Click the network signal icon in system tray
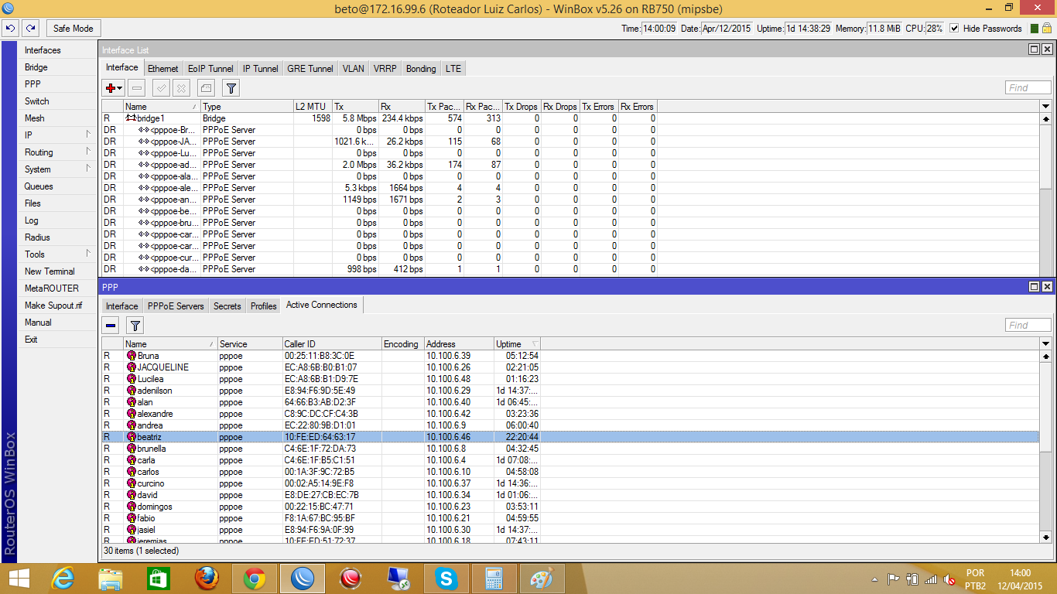The height and width of the screenshot is (594, 1057). (x=931, y=579)
